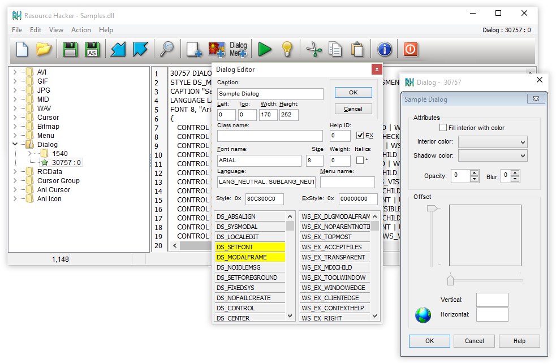This screenshot has height=364, width=556.
Task: Click the Help button in Sample Dialog
Action: coord(519,341)
